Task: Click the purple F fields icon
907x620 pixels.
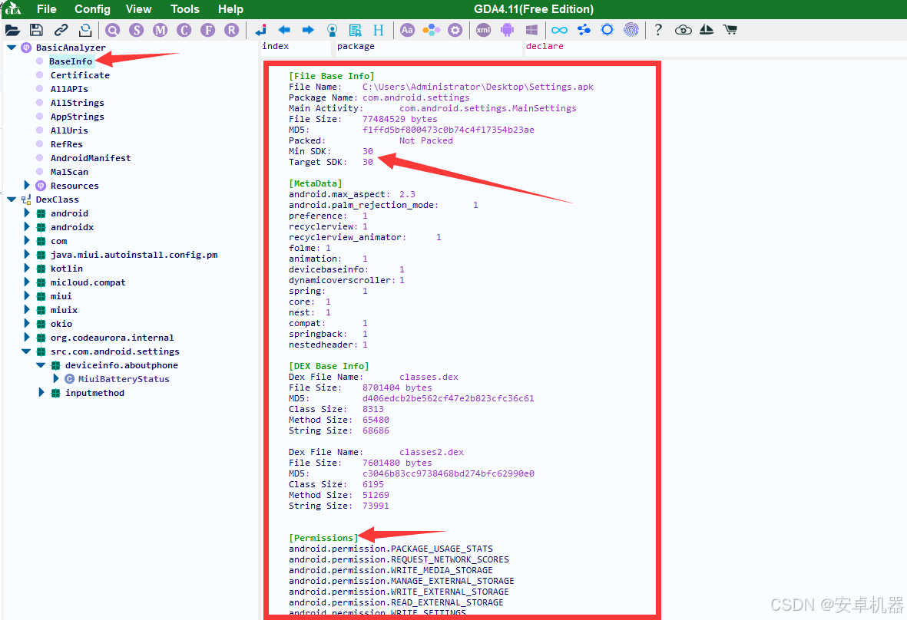Action: click(x=207, y=30)
